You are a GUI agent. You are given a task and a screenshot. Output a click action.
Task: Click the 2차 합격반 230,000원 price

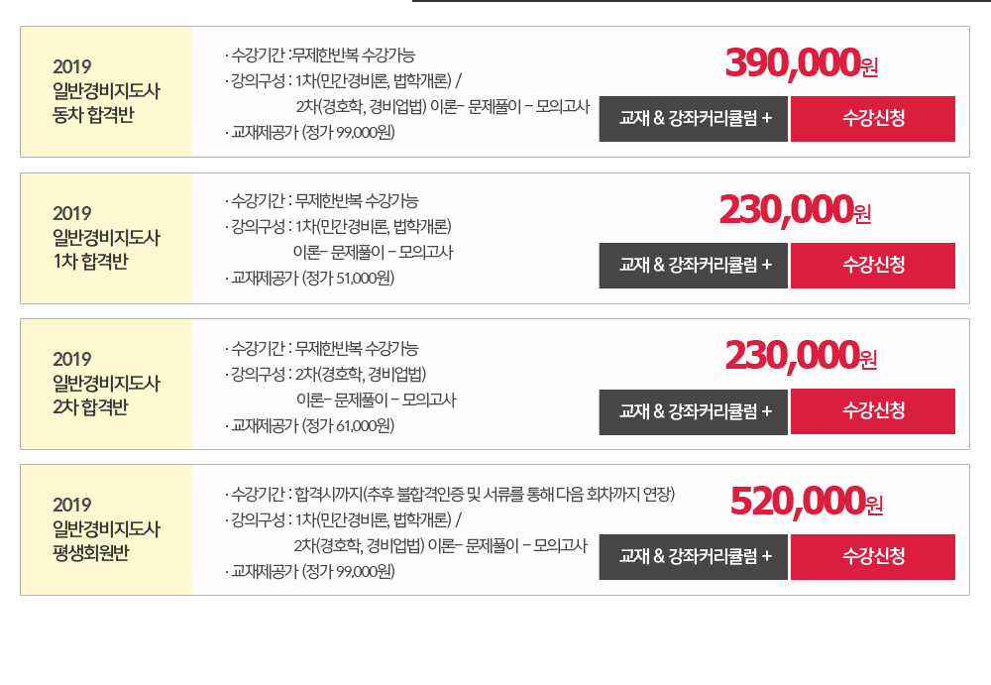[801, 356]
